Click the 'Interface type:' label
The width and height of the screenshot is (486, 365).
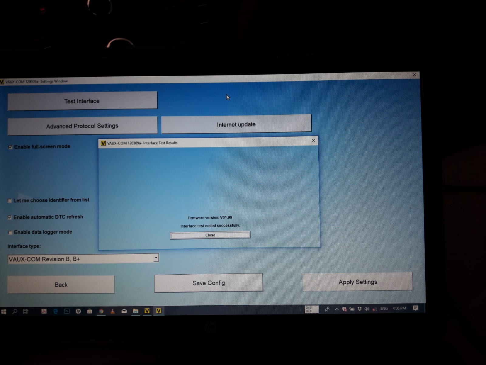click(24, 246)
